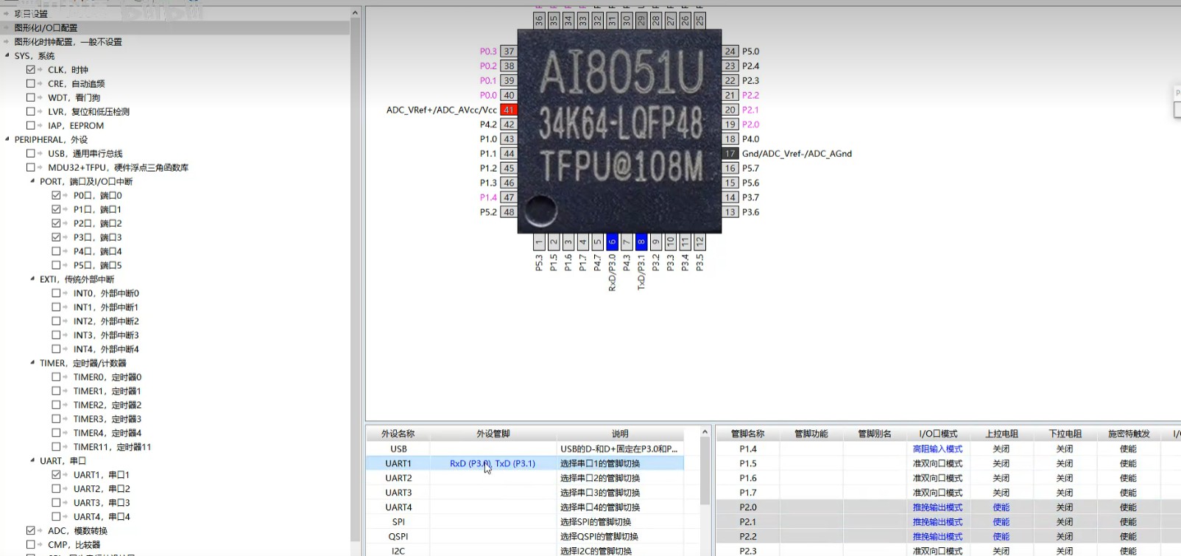Select pin 47 P1.4 on chip
This screenshot has width=1181, height=556.
[509, 197]
